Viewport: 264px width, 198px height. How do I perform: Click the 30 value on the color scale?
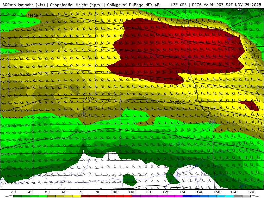tap(13, 192)
